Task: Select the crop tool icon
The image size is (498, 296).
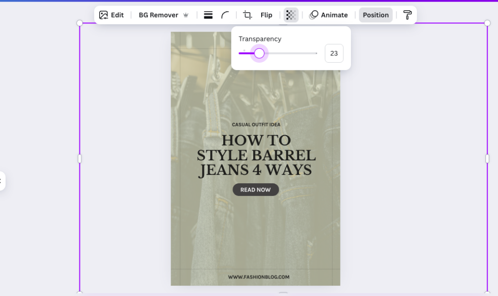Action: tap(248, 15)
